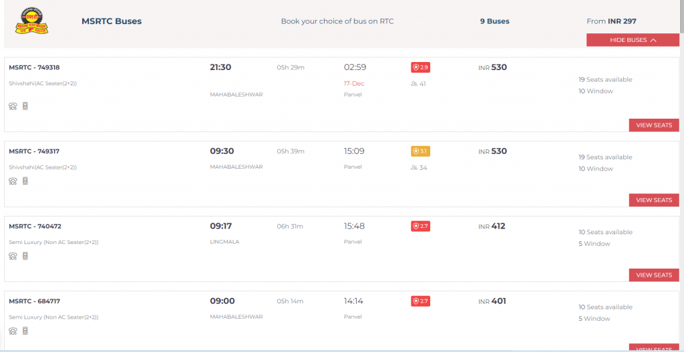View seats for bus MSRTC - 749317
The image size is (684, 352).
coord(654,200)
